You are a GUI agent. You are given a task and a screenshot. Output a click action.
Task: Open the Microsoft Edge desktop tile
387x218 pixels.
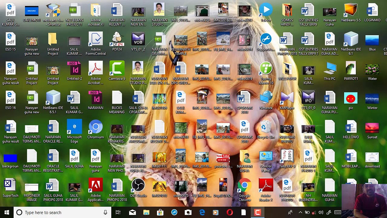click(74, 131)
